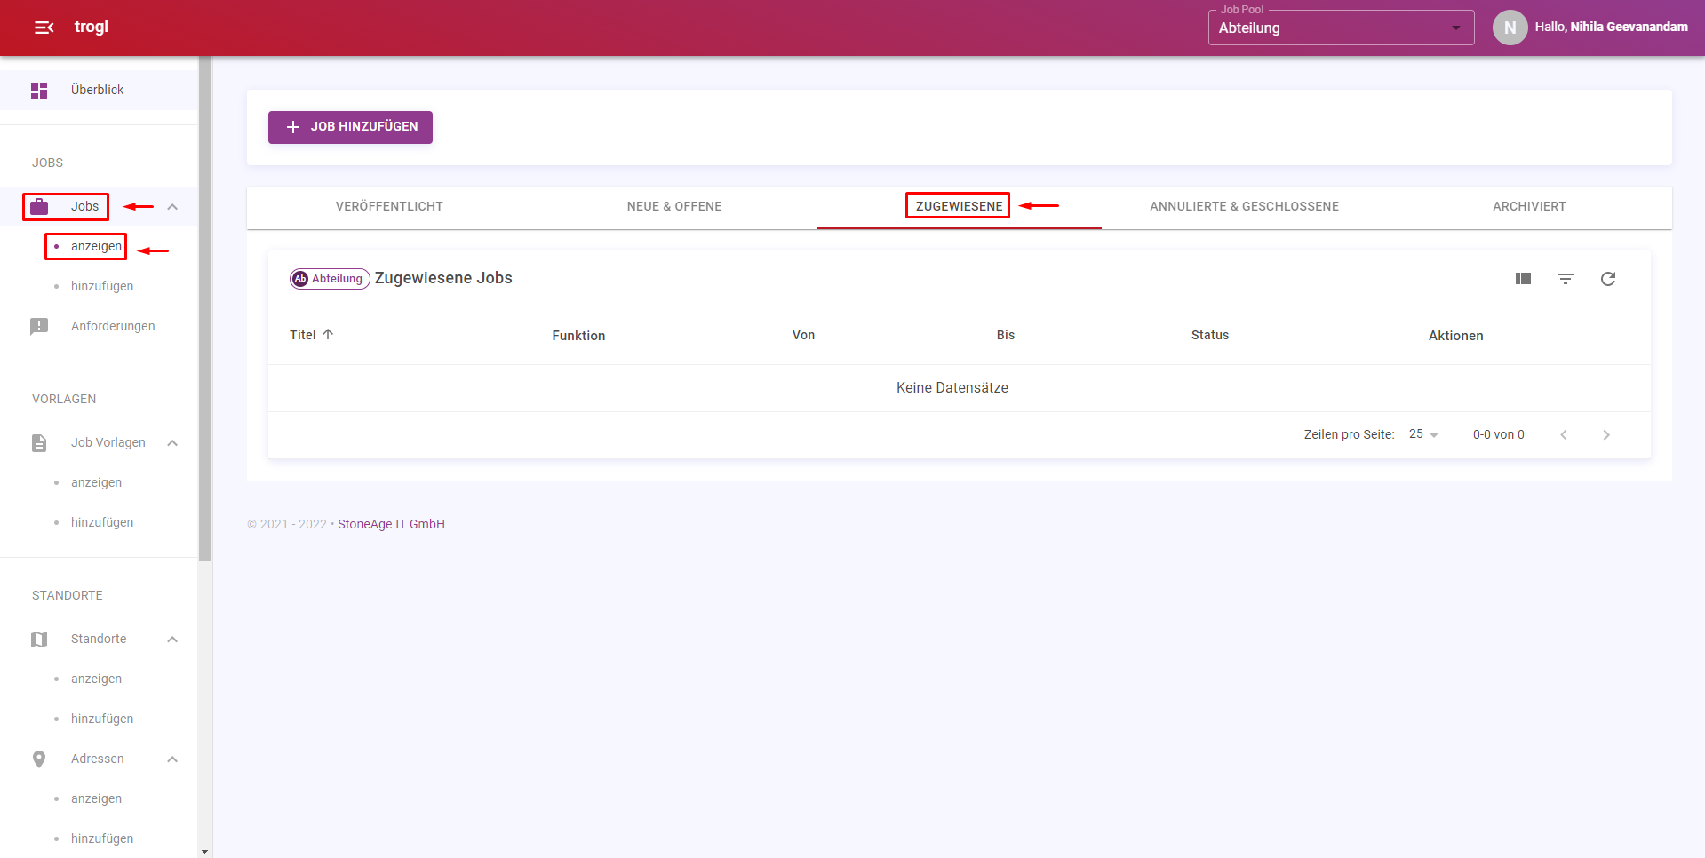Switch to the Archiviert tab
This screenshot has width=1705, height=858.
1528,206
